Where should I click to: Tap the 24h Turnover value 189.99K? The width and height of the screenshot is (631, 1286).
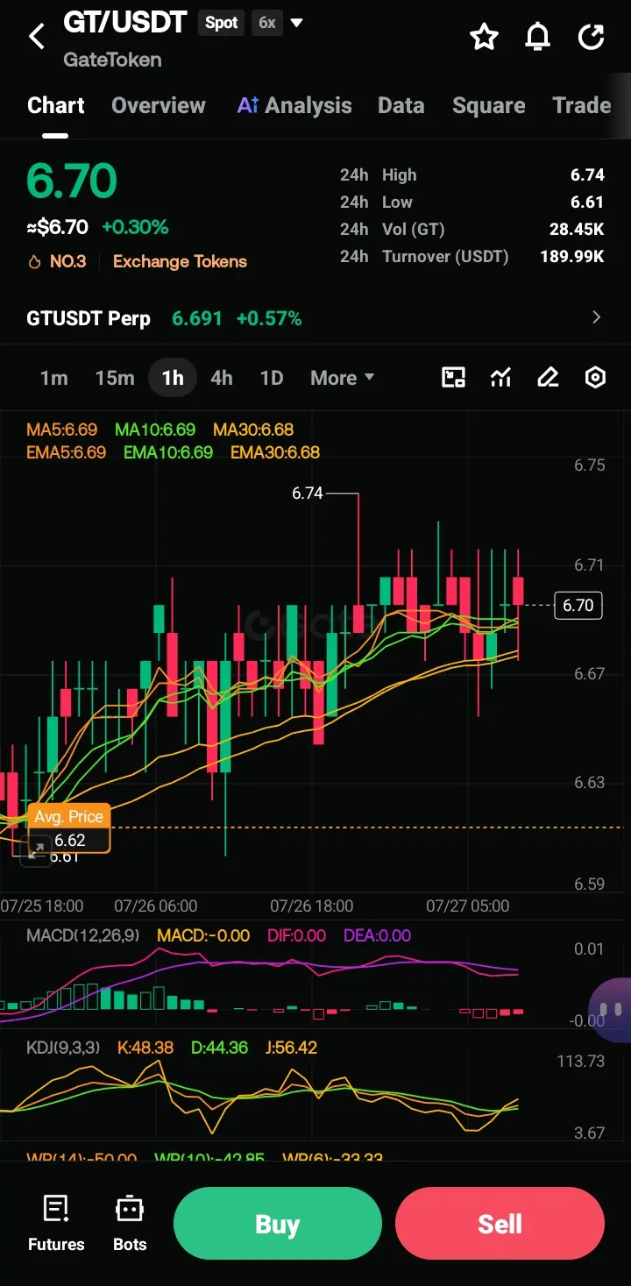click(x=572, y=257)
